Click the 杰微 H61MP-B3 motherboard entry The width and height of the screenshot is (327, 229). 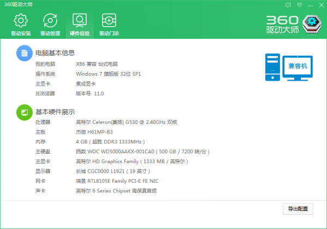(x=94, y=132)
